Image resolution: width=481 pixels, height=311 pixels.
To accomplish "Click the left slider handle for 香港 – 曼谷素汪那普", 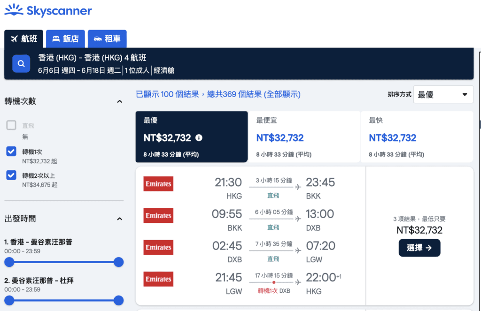I will [9, 262].
